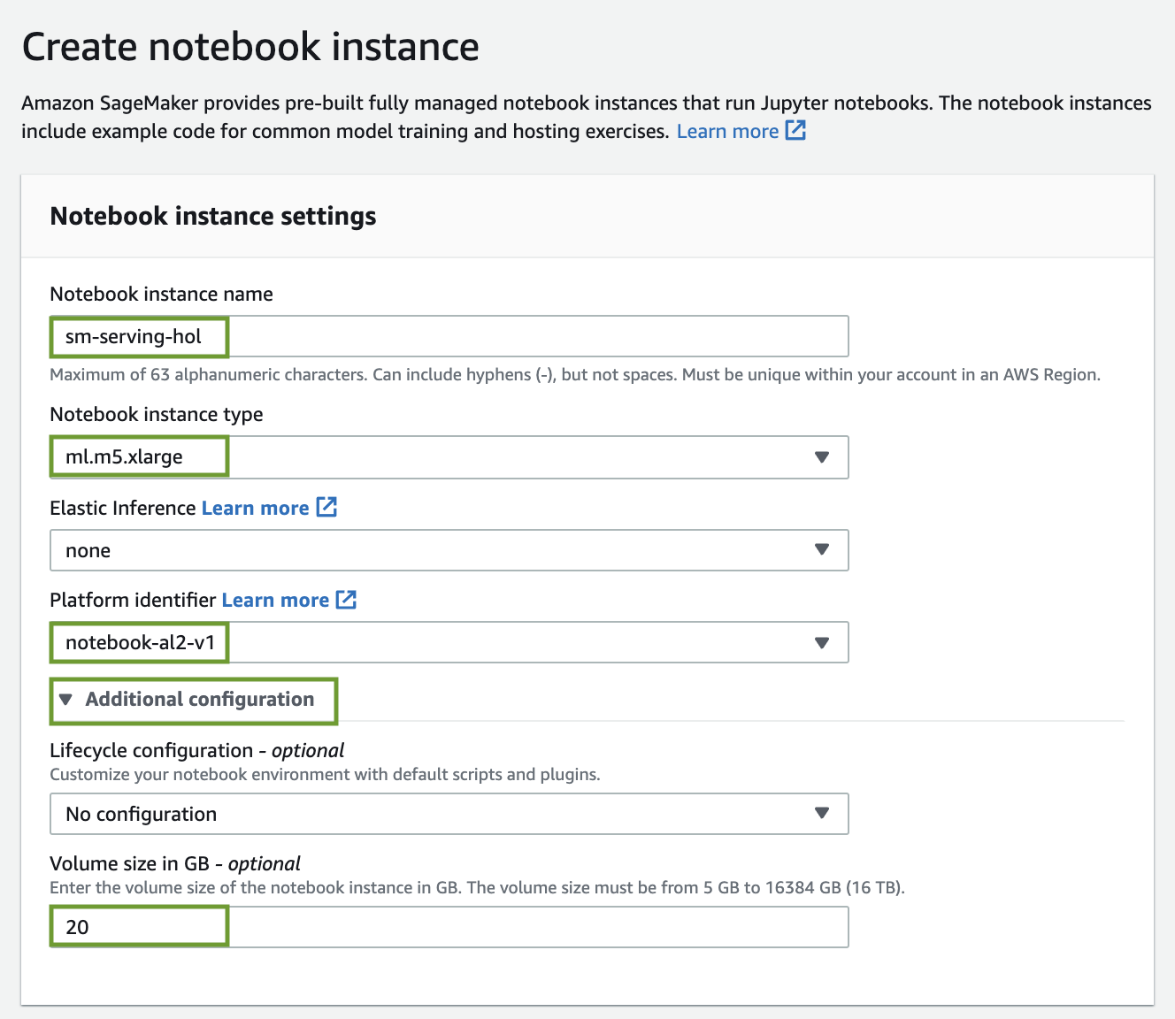Click the Volume size in GB field
This screenshot has height=1019, width=1175.
click(449, 927)
